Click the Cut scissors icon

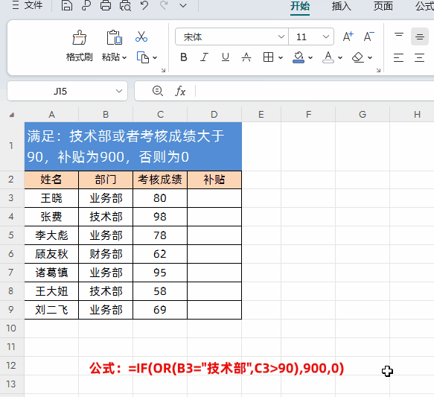click(141, 36)
